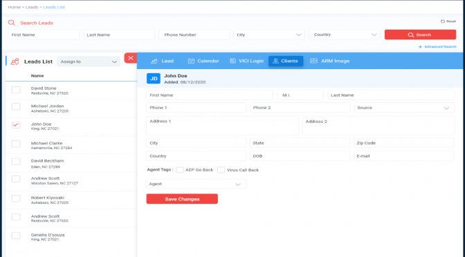Screen dimensions: 465x257
Task: Click the red Search button
Action: [420, 35]
